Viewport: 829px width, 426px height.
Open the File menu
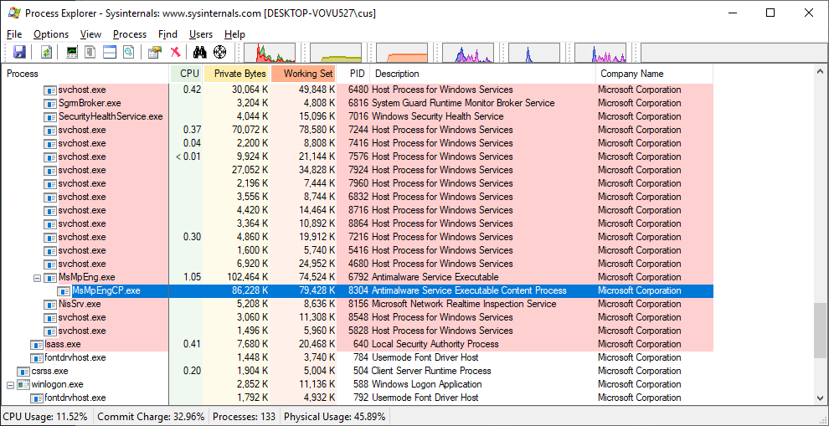click(14, 34)
